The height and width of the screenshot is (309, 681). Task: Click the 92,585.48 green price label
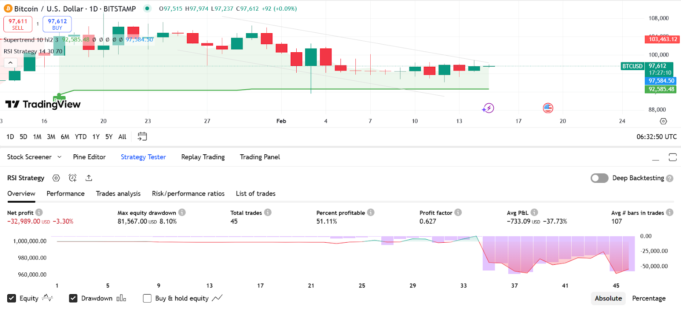[661, 89]
